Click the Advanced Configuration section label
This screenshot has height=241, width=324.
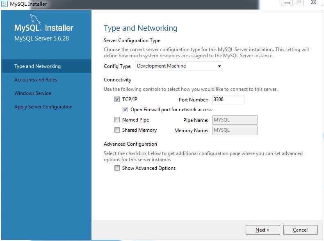(x=130, y=144)
